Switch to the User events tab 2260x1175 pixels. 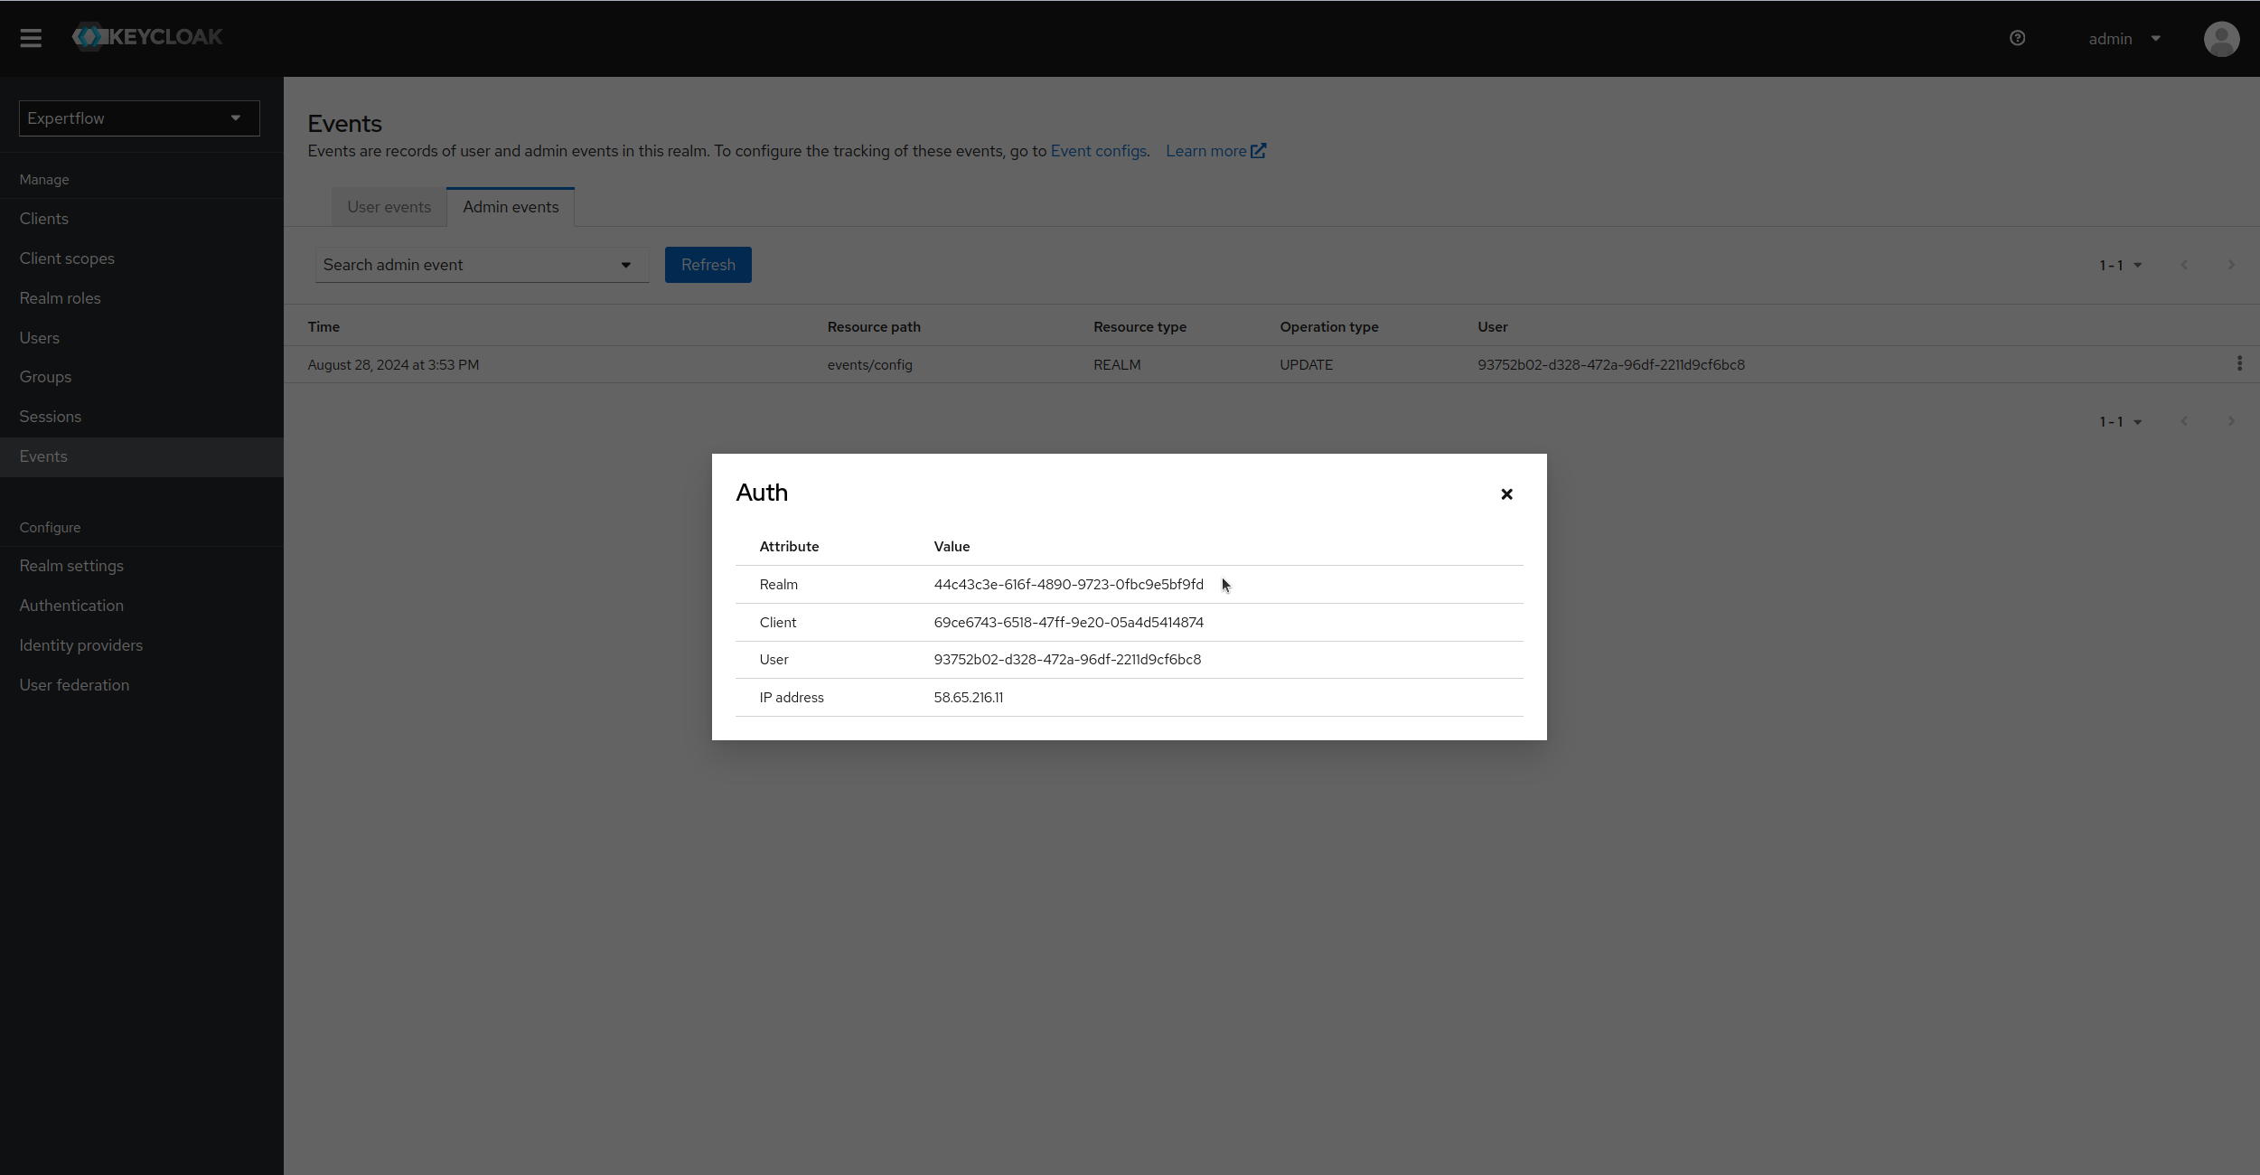[x=389, y=206]
